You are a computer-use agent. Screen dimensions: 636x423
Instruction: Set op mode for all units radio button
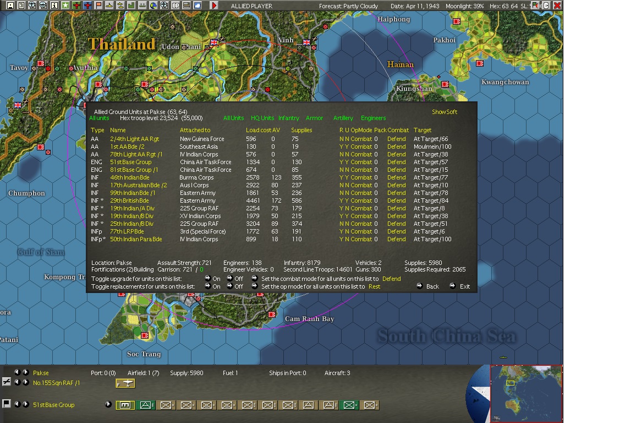coord(255,286)
